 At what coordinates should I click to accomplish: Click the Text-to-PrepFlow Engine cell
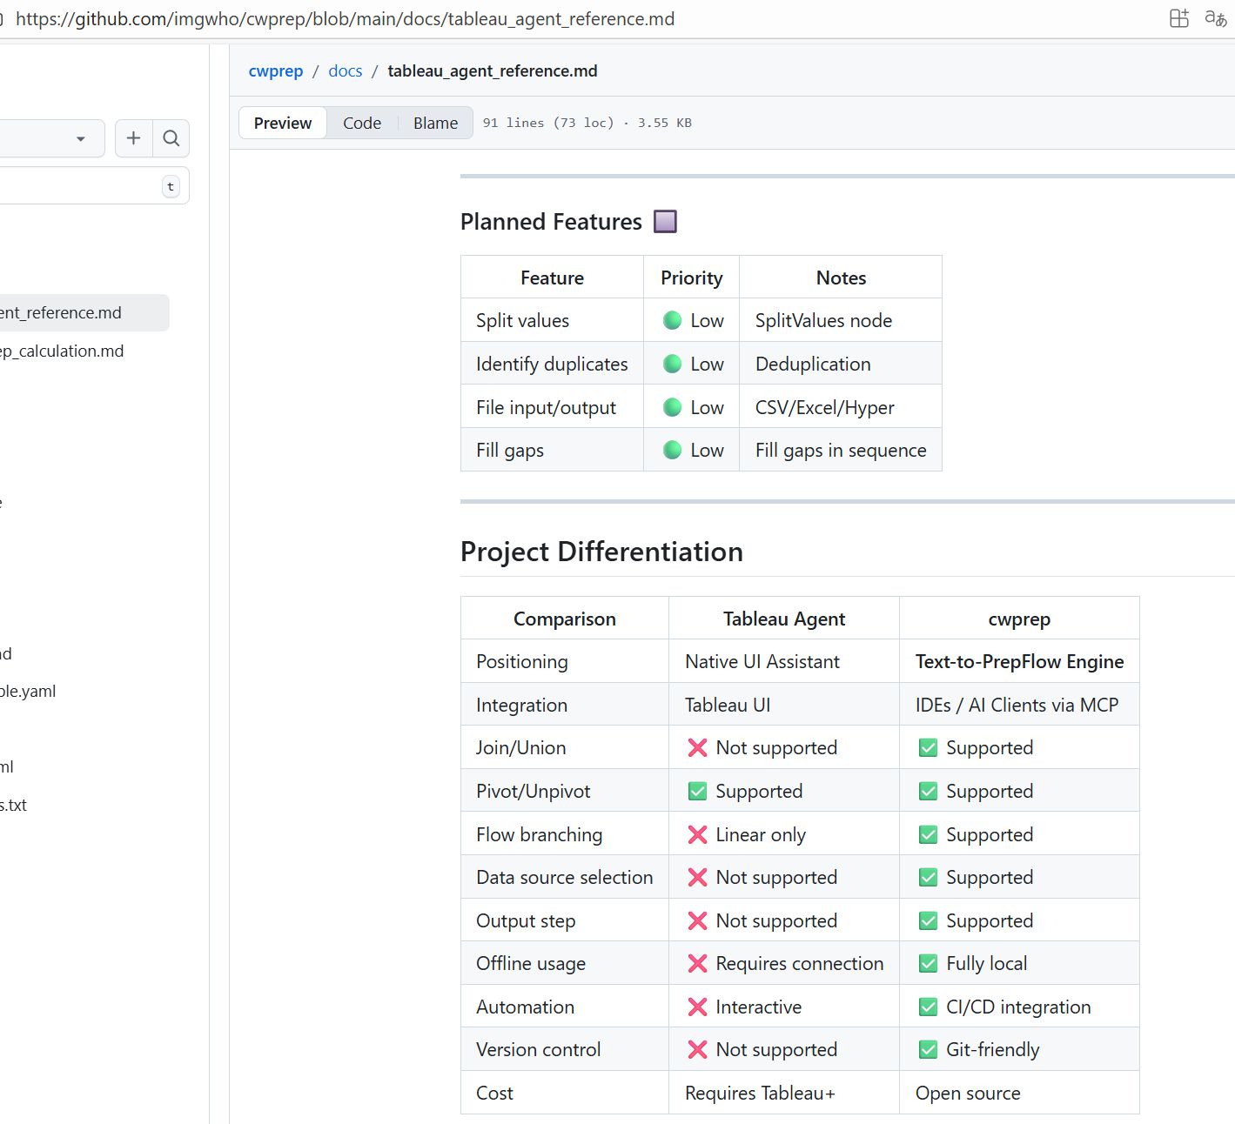click(1019, 661)
